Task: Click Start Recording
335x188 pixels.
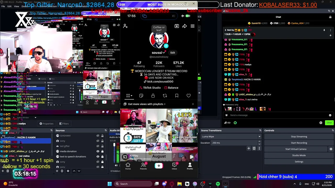Action: [x=299, y=143]
